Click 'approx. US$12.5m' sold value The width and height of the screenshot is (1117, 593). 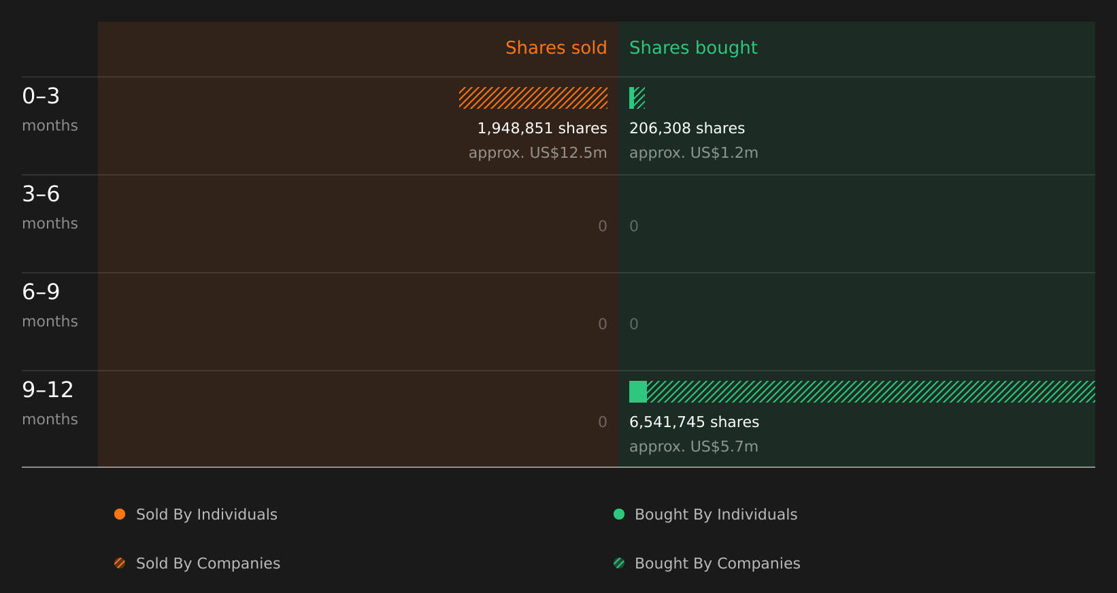537,152
